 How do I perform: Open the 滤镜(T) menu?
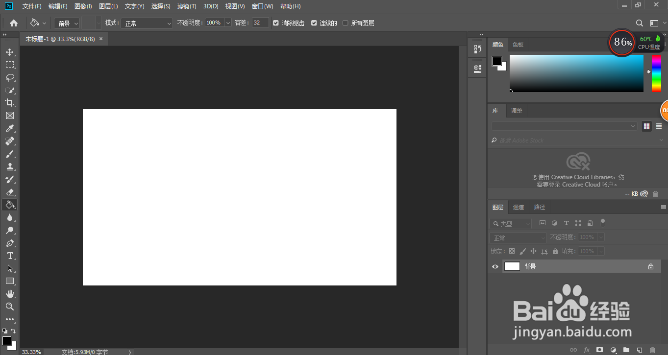187,6
